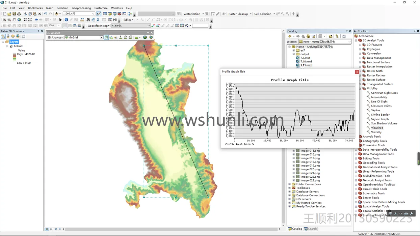The height and width of the screenshot is (236, 420).
Task: Open the Customize menu
Action: 101,8
